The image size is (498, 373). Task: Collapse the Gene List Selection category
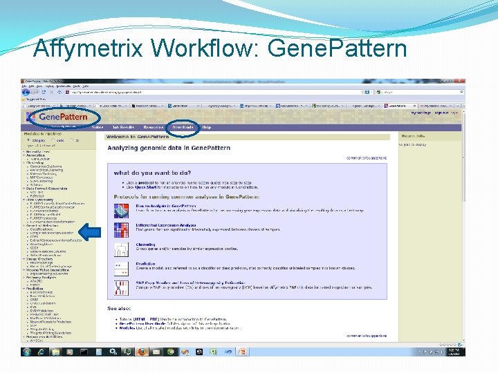coord(24,225)
